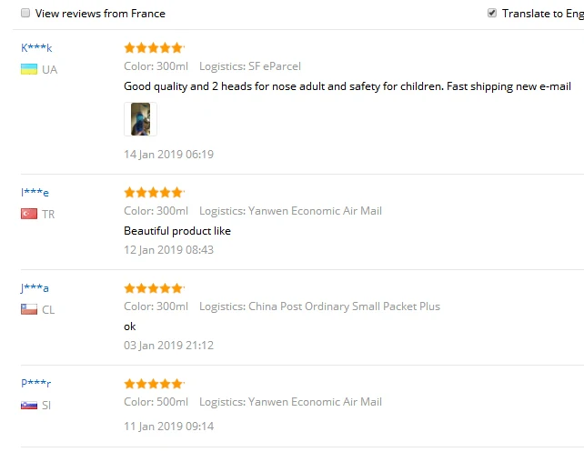Click the Slovenia flag icon
This screenshot has width=584, height=452.
click(29, 405)
